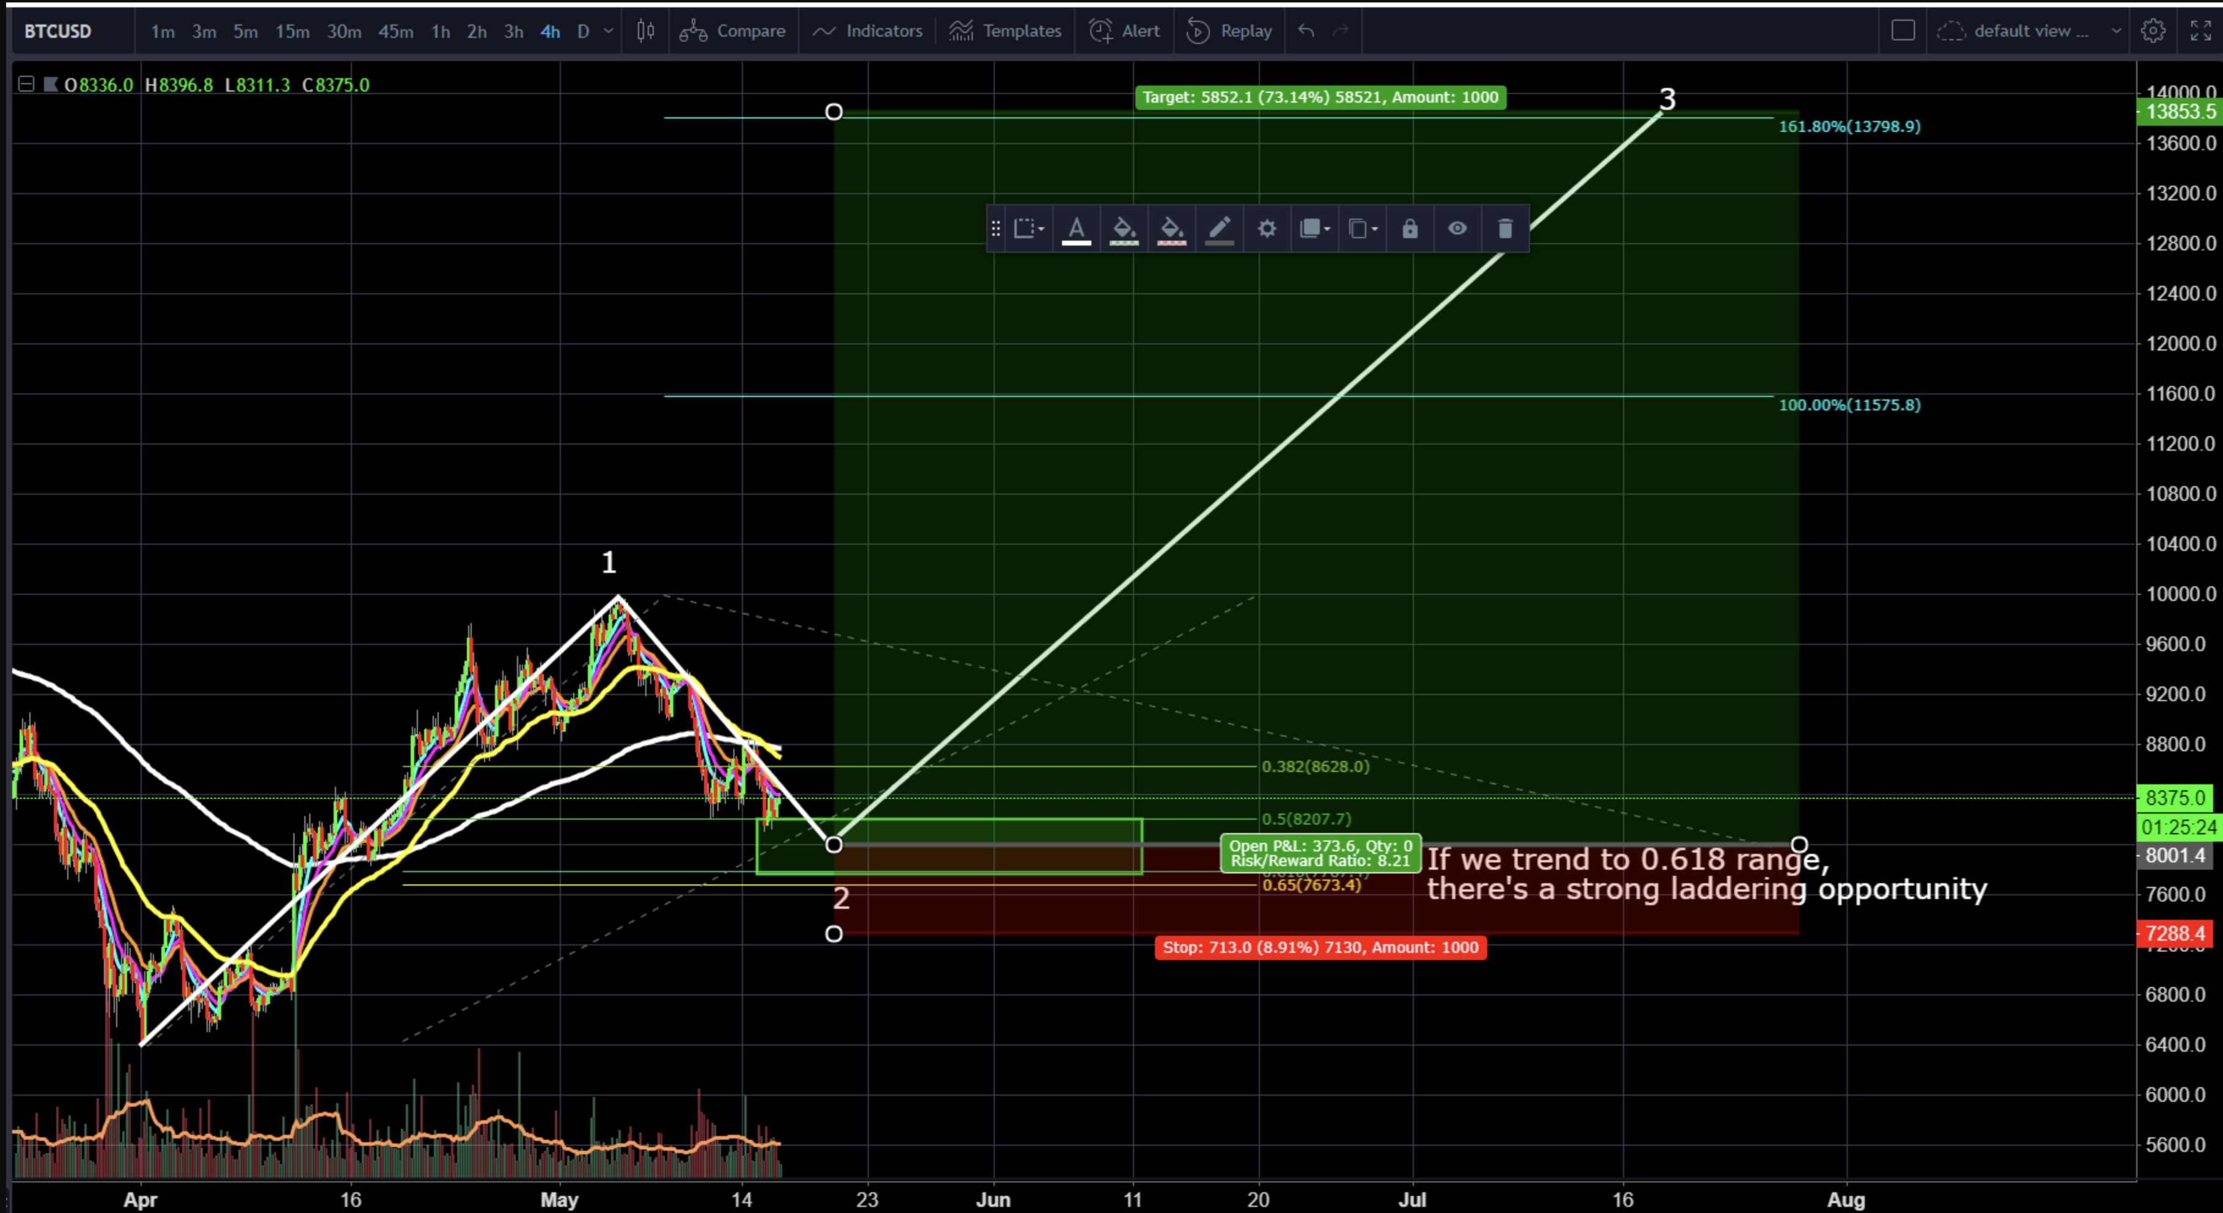Expand more timeframes chevron after D
This screenshot has height=1213, width=2223.
(x=609, y=31)
